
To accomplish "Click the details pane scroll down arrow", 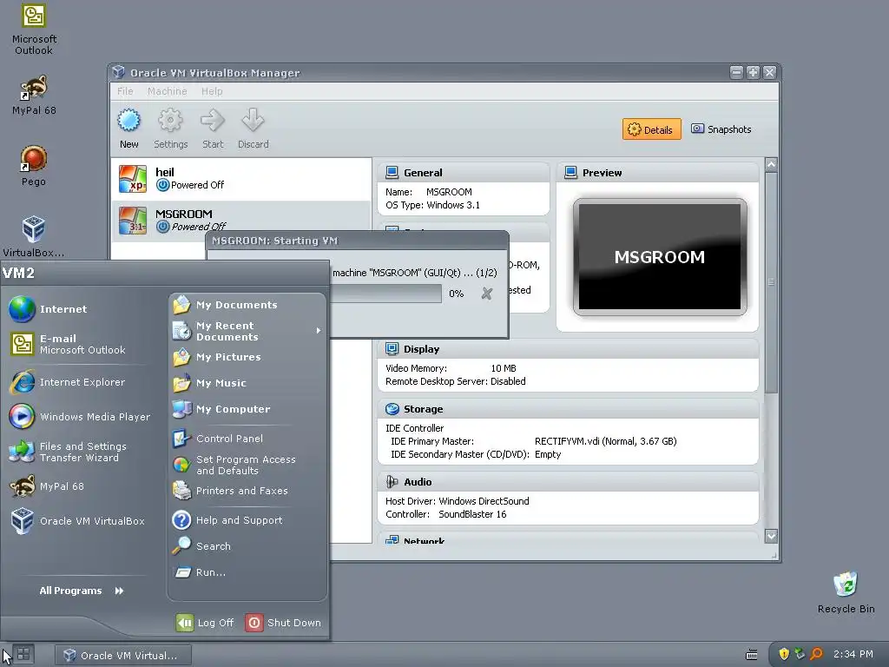I will point(771,535).
